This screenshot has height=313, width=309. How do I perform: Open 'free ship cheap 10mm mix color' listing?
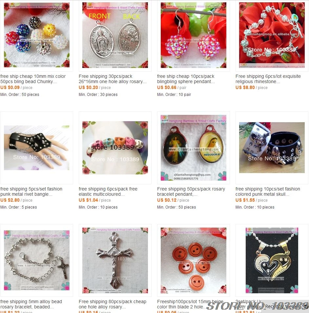(x=33, y=79)
